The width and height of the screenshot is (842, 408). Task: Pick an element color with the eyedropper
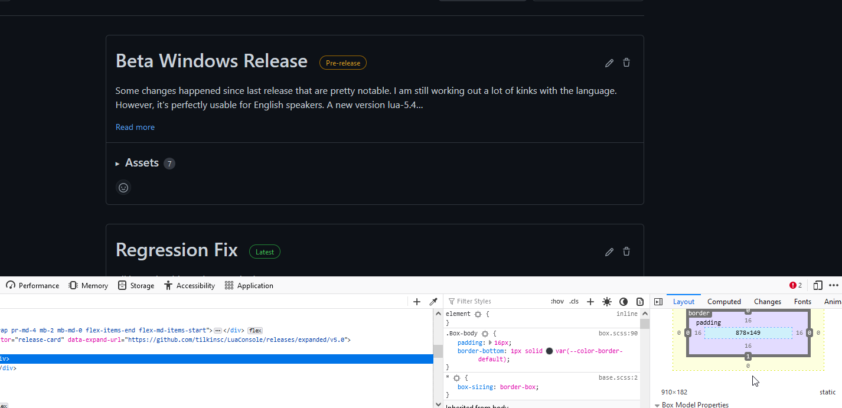tap(433, 302)
